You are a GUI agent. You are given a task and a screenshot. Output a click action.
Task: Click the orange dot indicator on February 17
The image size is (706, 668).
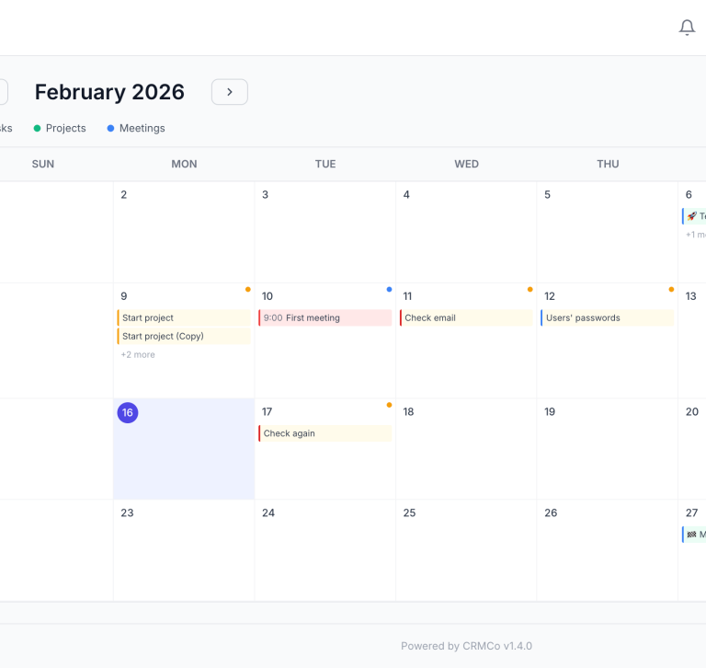point(389,405)
